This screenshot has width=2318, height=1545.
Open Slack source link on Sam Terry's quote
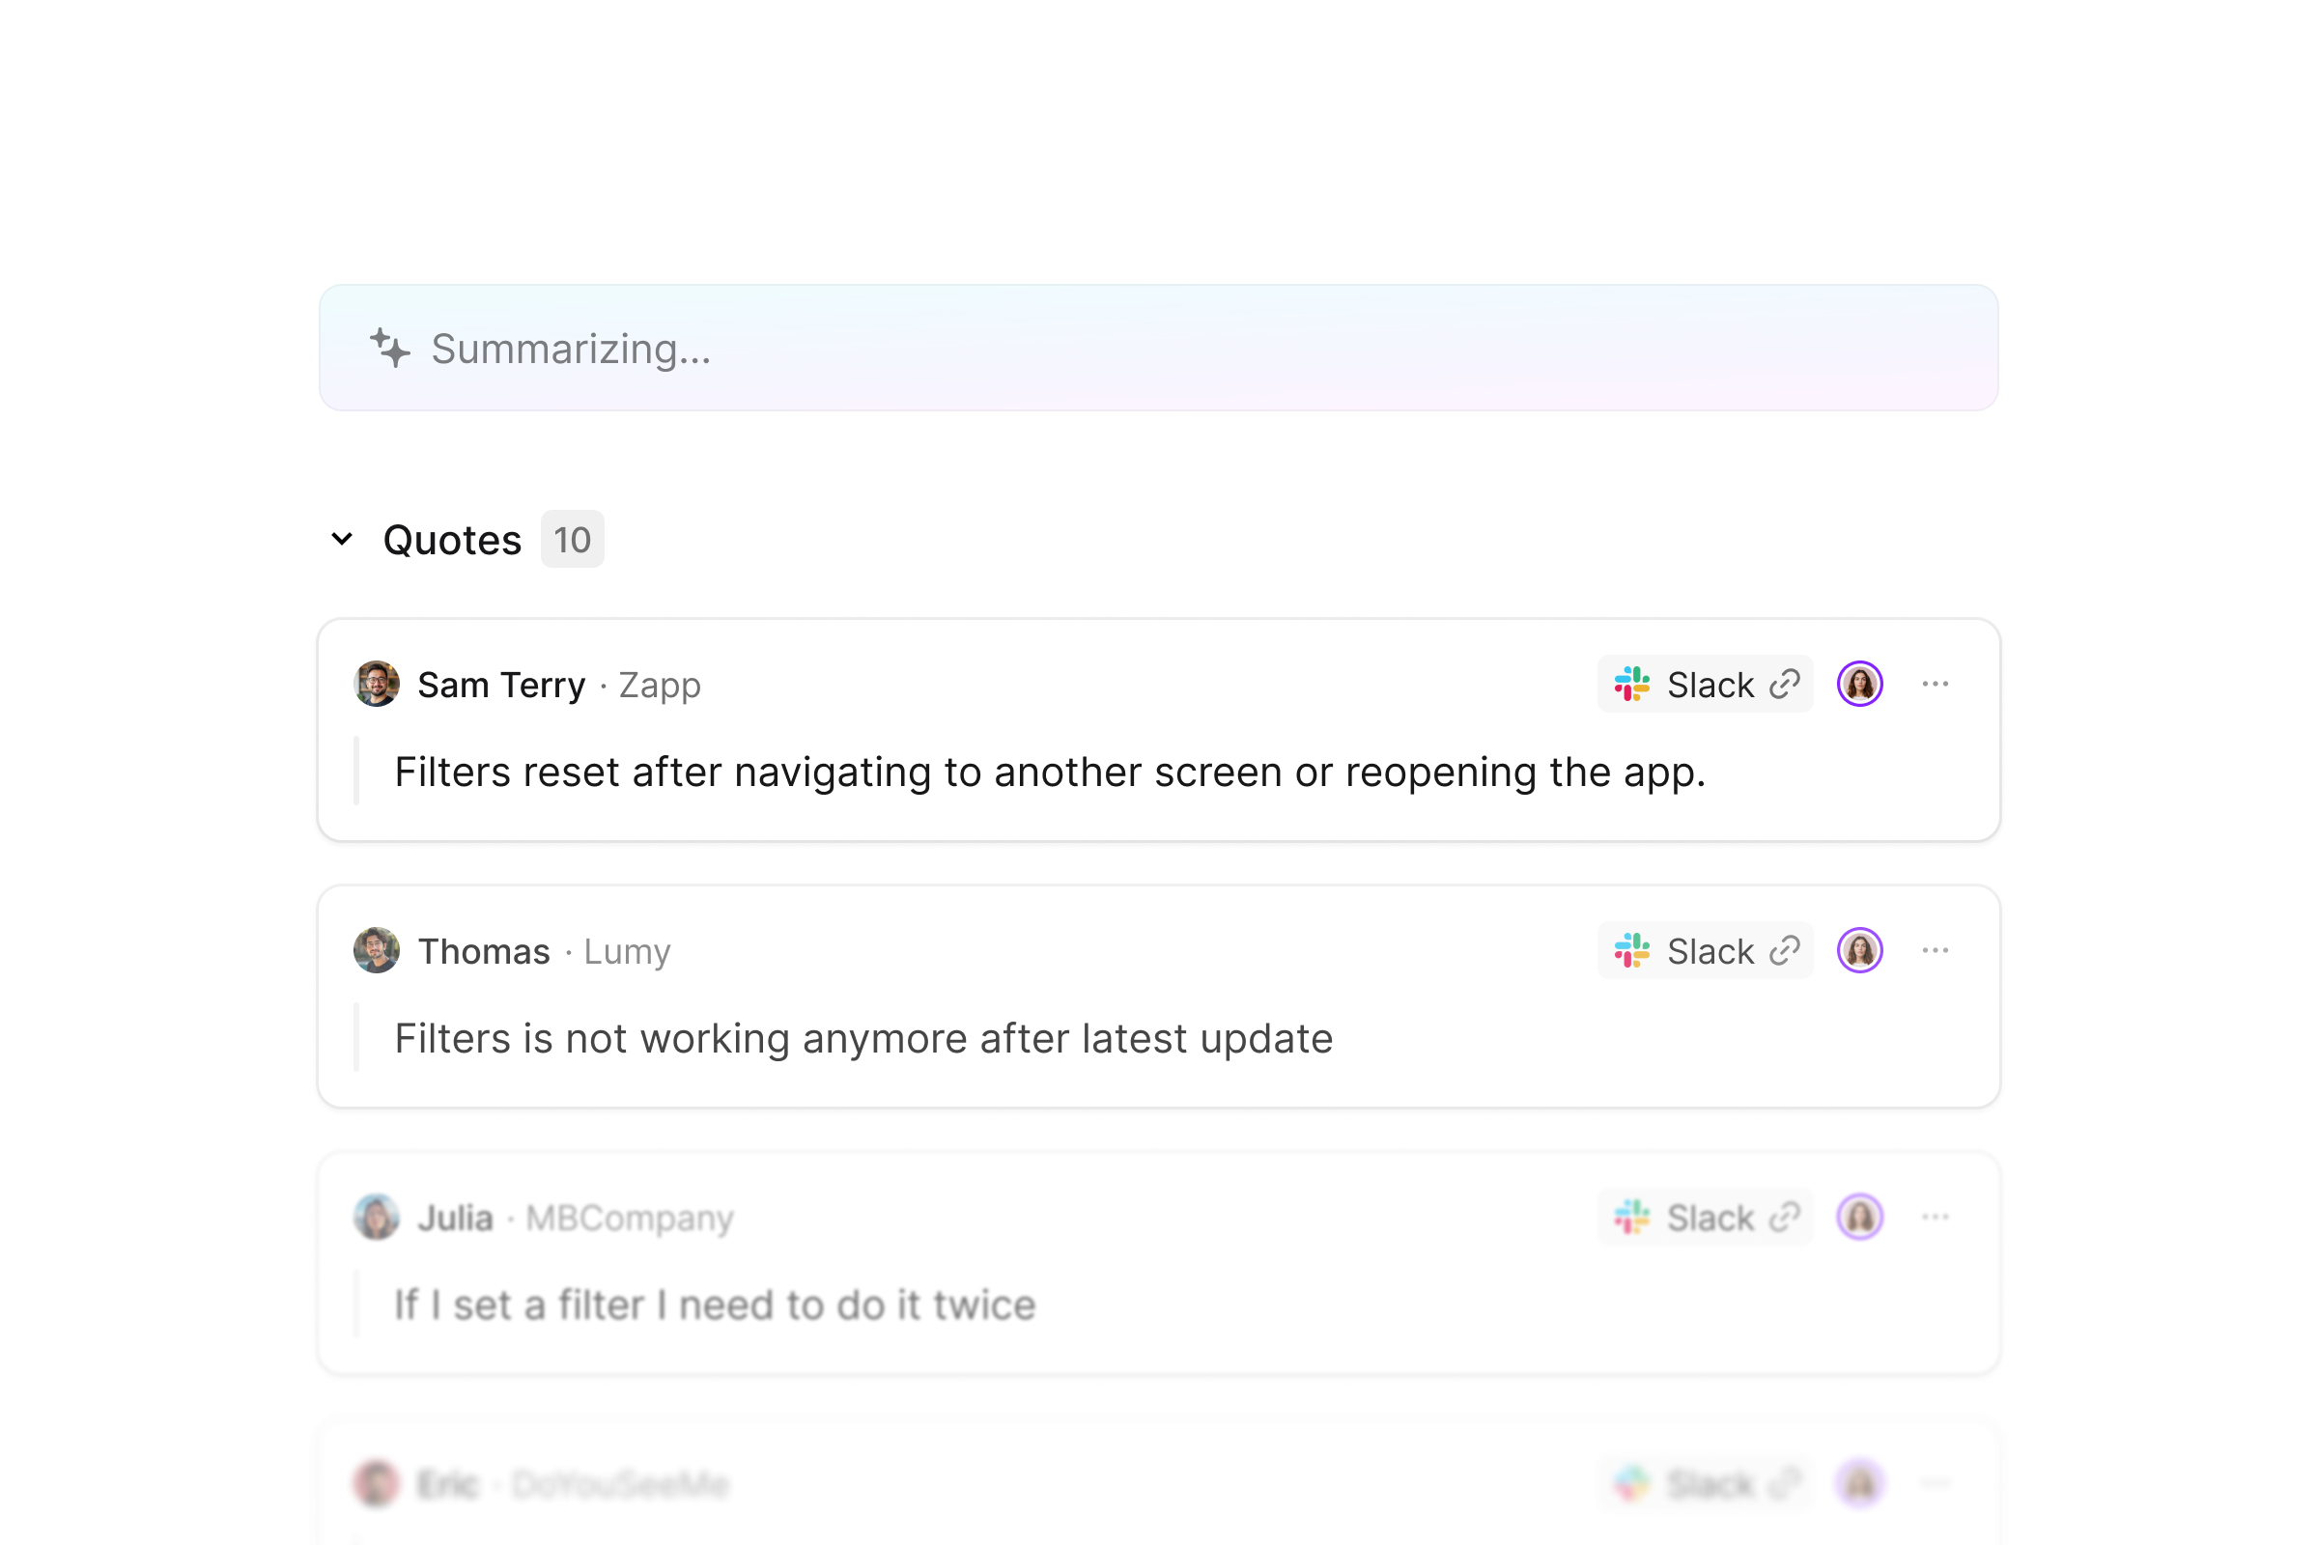[x=1705, y=684]
